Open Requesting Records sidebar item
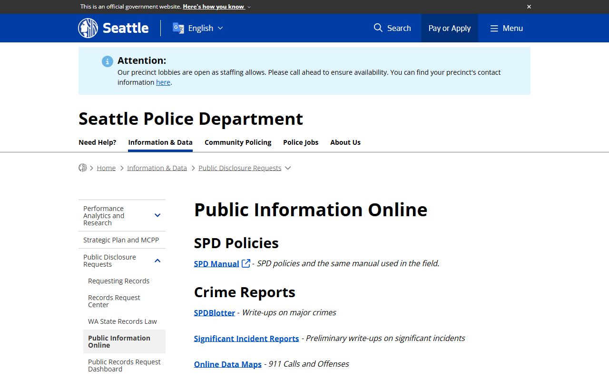The image size is (609, 381). tap(119, 281)
